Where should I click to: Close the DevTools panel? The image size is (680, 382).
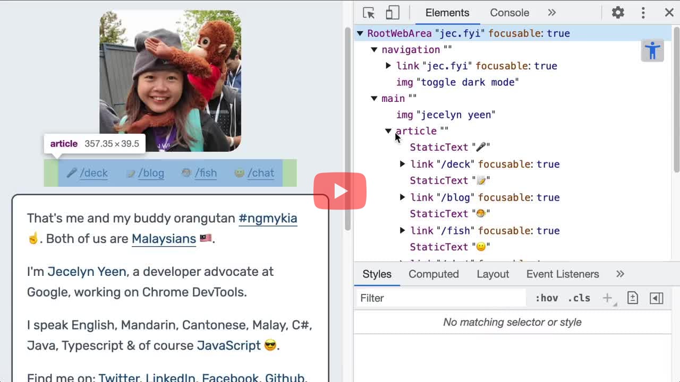(x=669, y=13)
